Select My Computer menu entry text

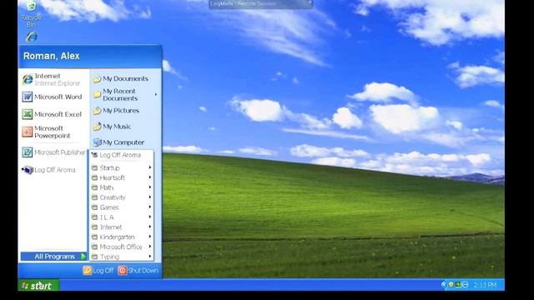tap(123, 142)
